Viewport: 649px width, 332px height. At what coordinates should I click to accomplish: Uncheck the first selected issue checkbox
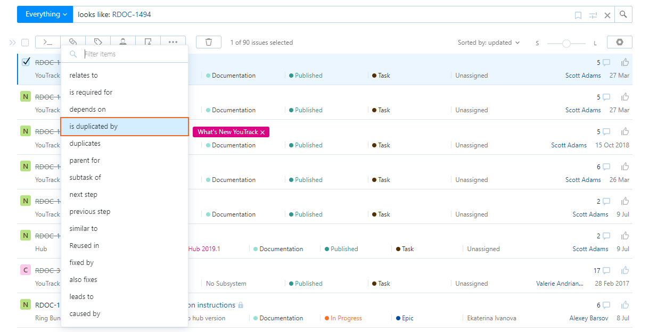click(26, 62)
